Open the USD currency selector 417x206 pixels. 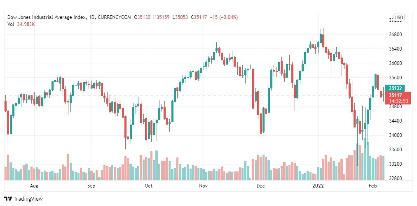click(398, 17)
